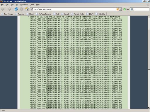
Task: Open the Toru Foorum bookmark
Action: click(x=7, y=14)
